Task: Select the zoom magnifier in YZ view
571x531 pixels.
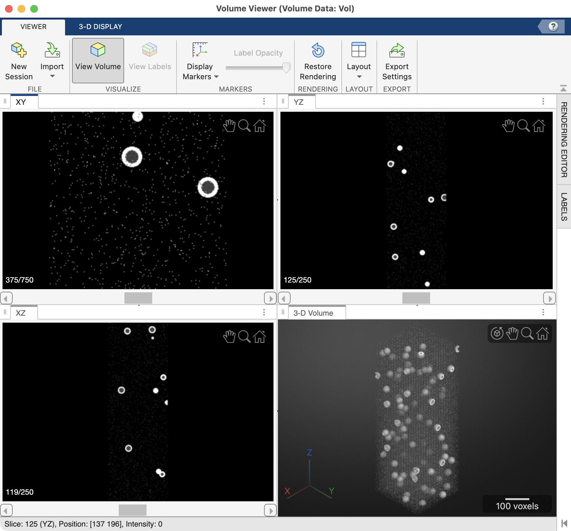Action: pyautogui.click(x=523, y=126)
